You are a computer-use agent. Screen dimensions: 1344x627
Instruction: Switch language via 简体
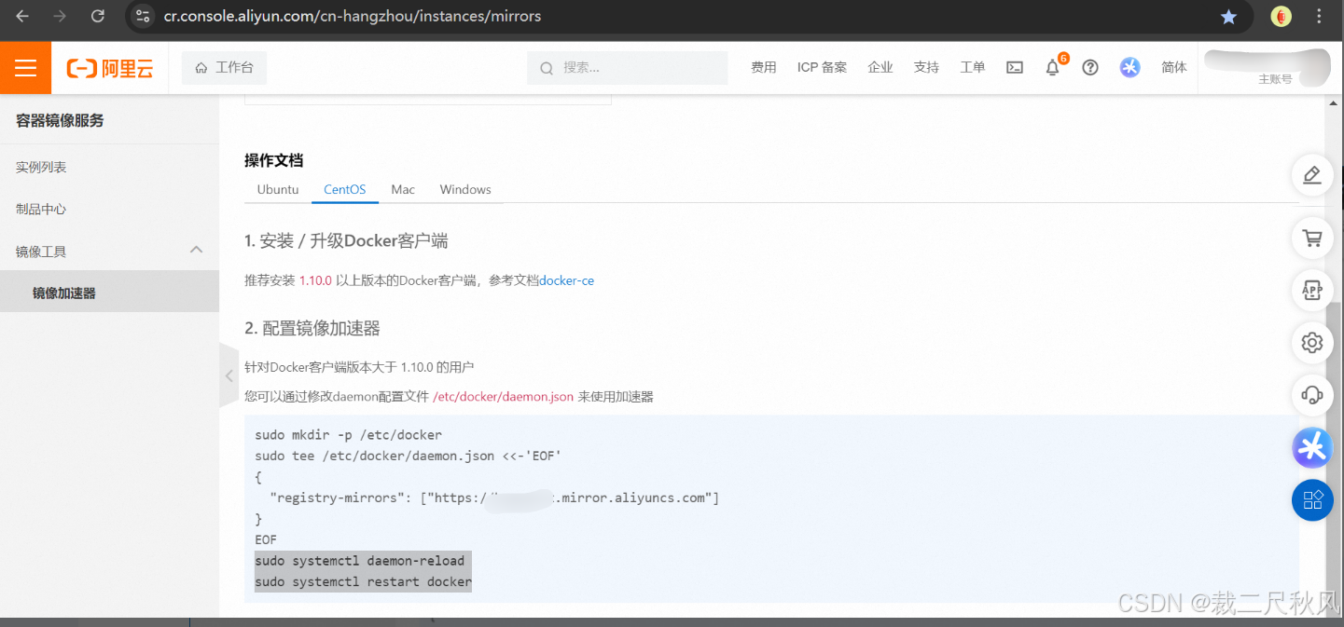pyautogui.click(x=1174, y=68)
